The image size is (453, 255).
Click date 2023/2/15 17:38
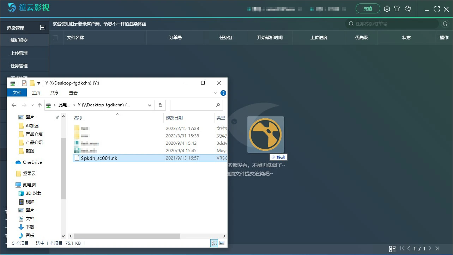[182, 129]
